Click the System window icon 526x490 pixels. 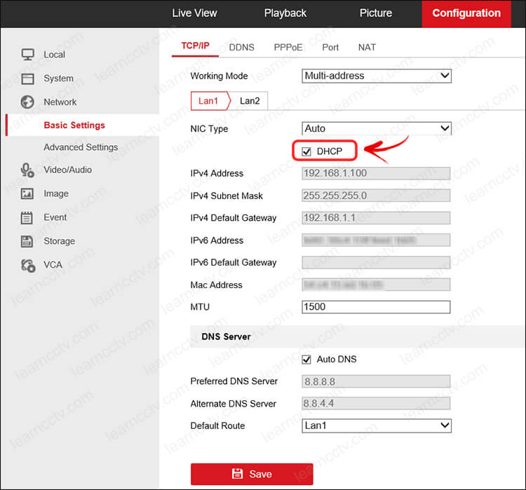click(x=27, y=79)
